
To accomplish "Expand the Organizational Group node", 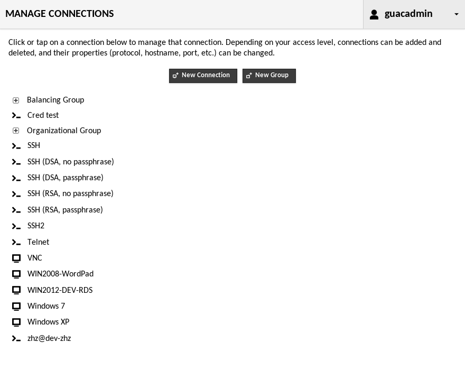I will coord(16,131).
